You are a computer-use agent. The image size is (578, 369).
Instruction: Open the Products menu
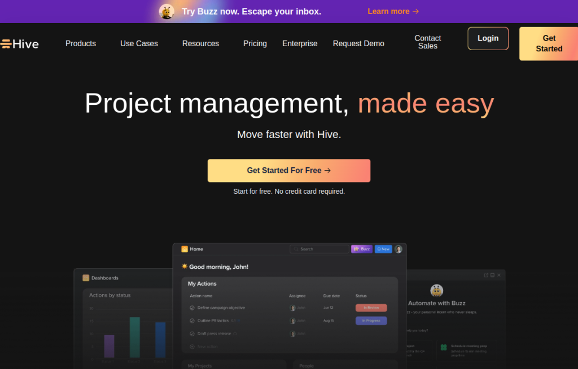pos(81,43)
